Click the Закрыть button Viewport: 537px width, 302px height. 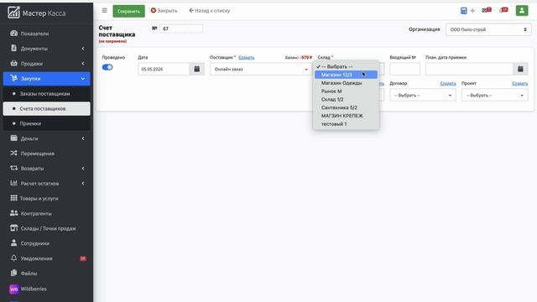pos(164,11)
